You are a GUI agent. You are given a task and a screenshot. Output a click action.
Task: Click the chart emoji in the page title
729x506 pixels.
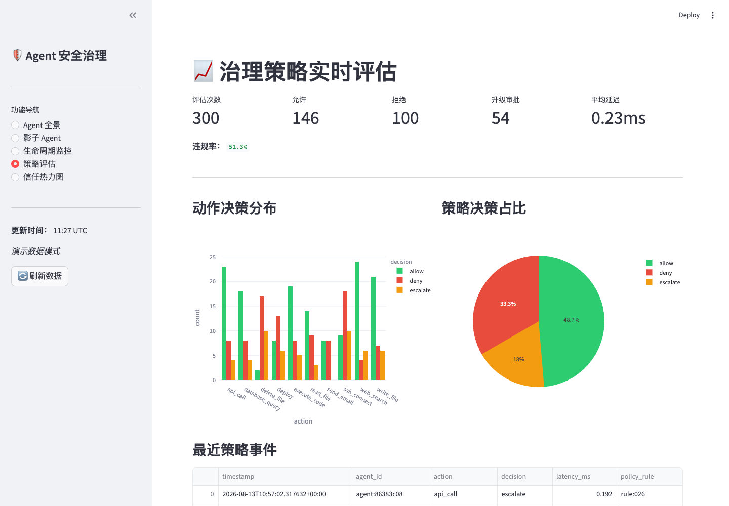pos(203,71)
